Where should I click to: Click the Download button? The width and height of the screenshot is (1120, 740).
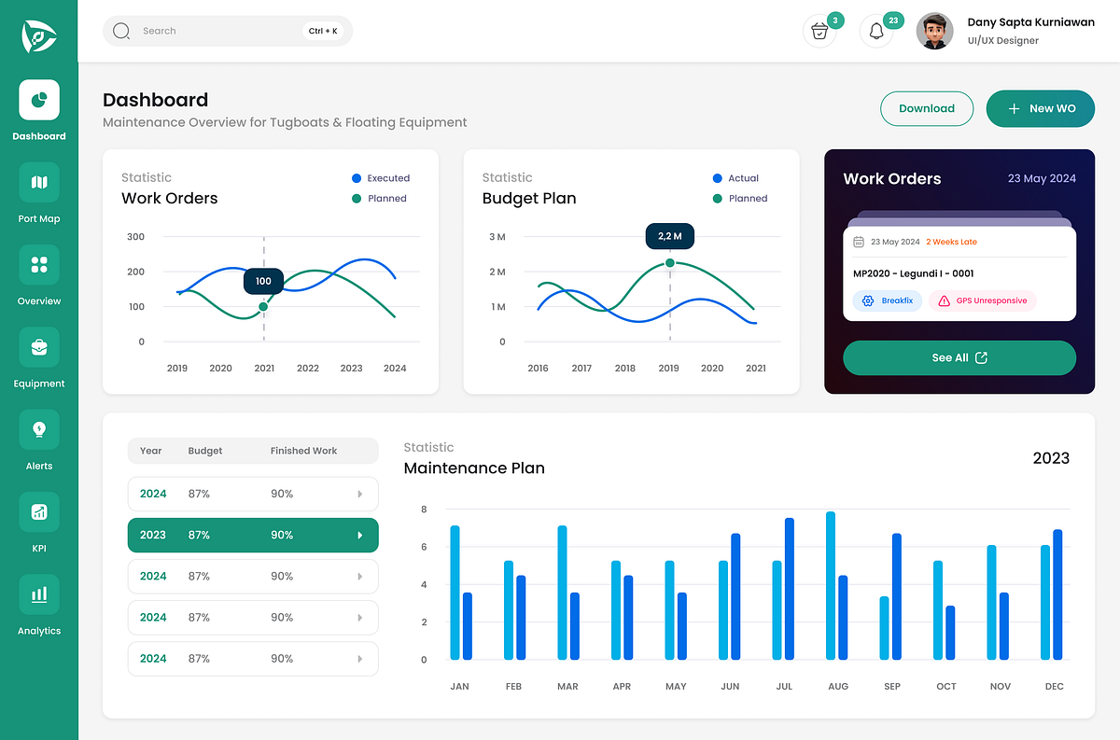926,109
